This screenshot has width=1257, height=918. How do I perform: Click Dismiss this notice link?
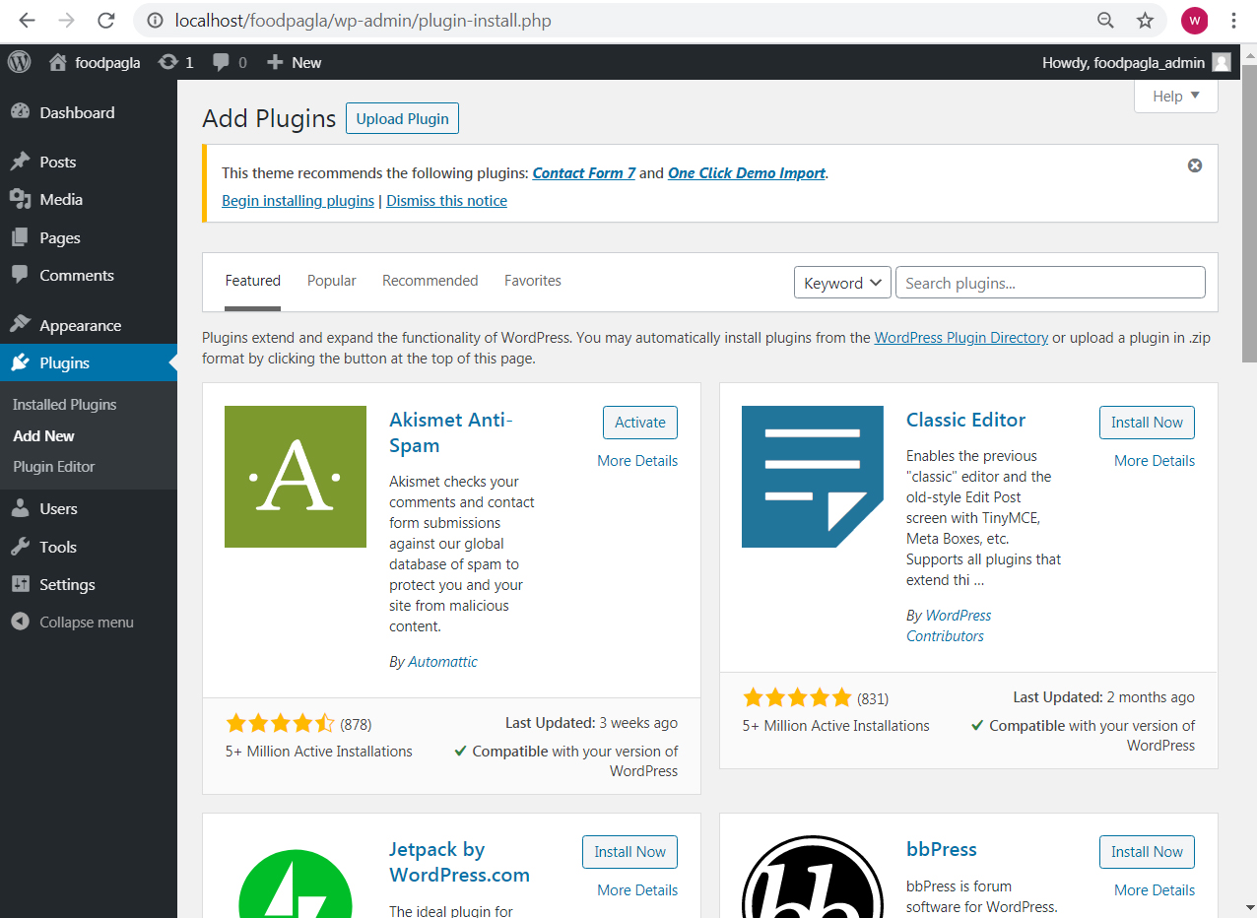(447, 200)
